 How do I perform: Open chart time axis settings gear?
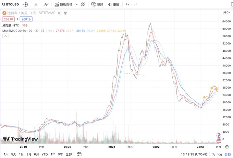click(226, 147)
